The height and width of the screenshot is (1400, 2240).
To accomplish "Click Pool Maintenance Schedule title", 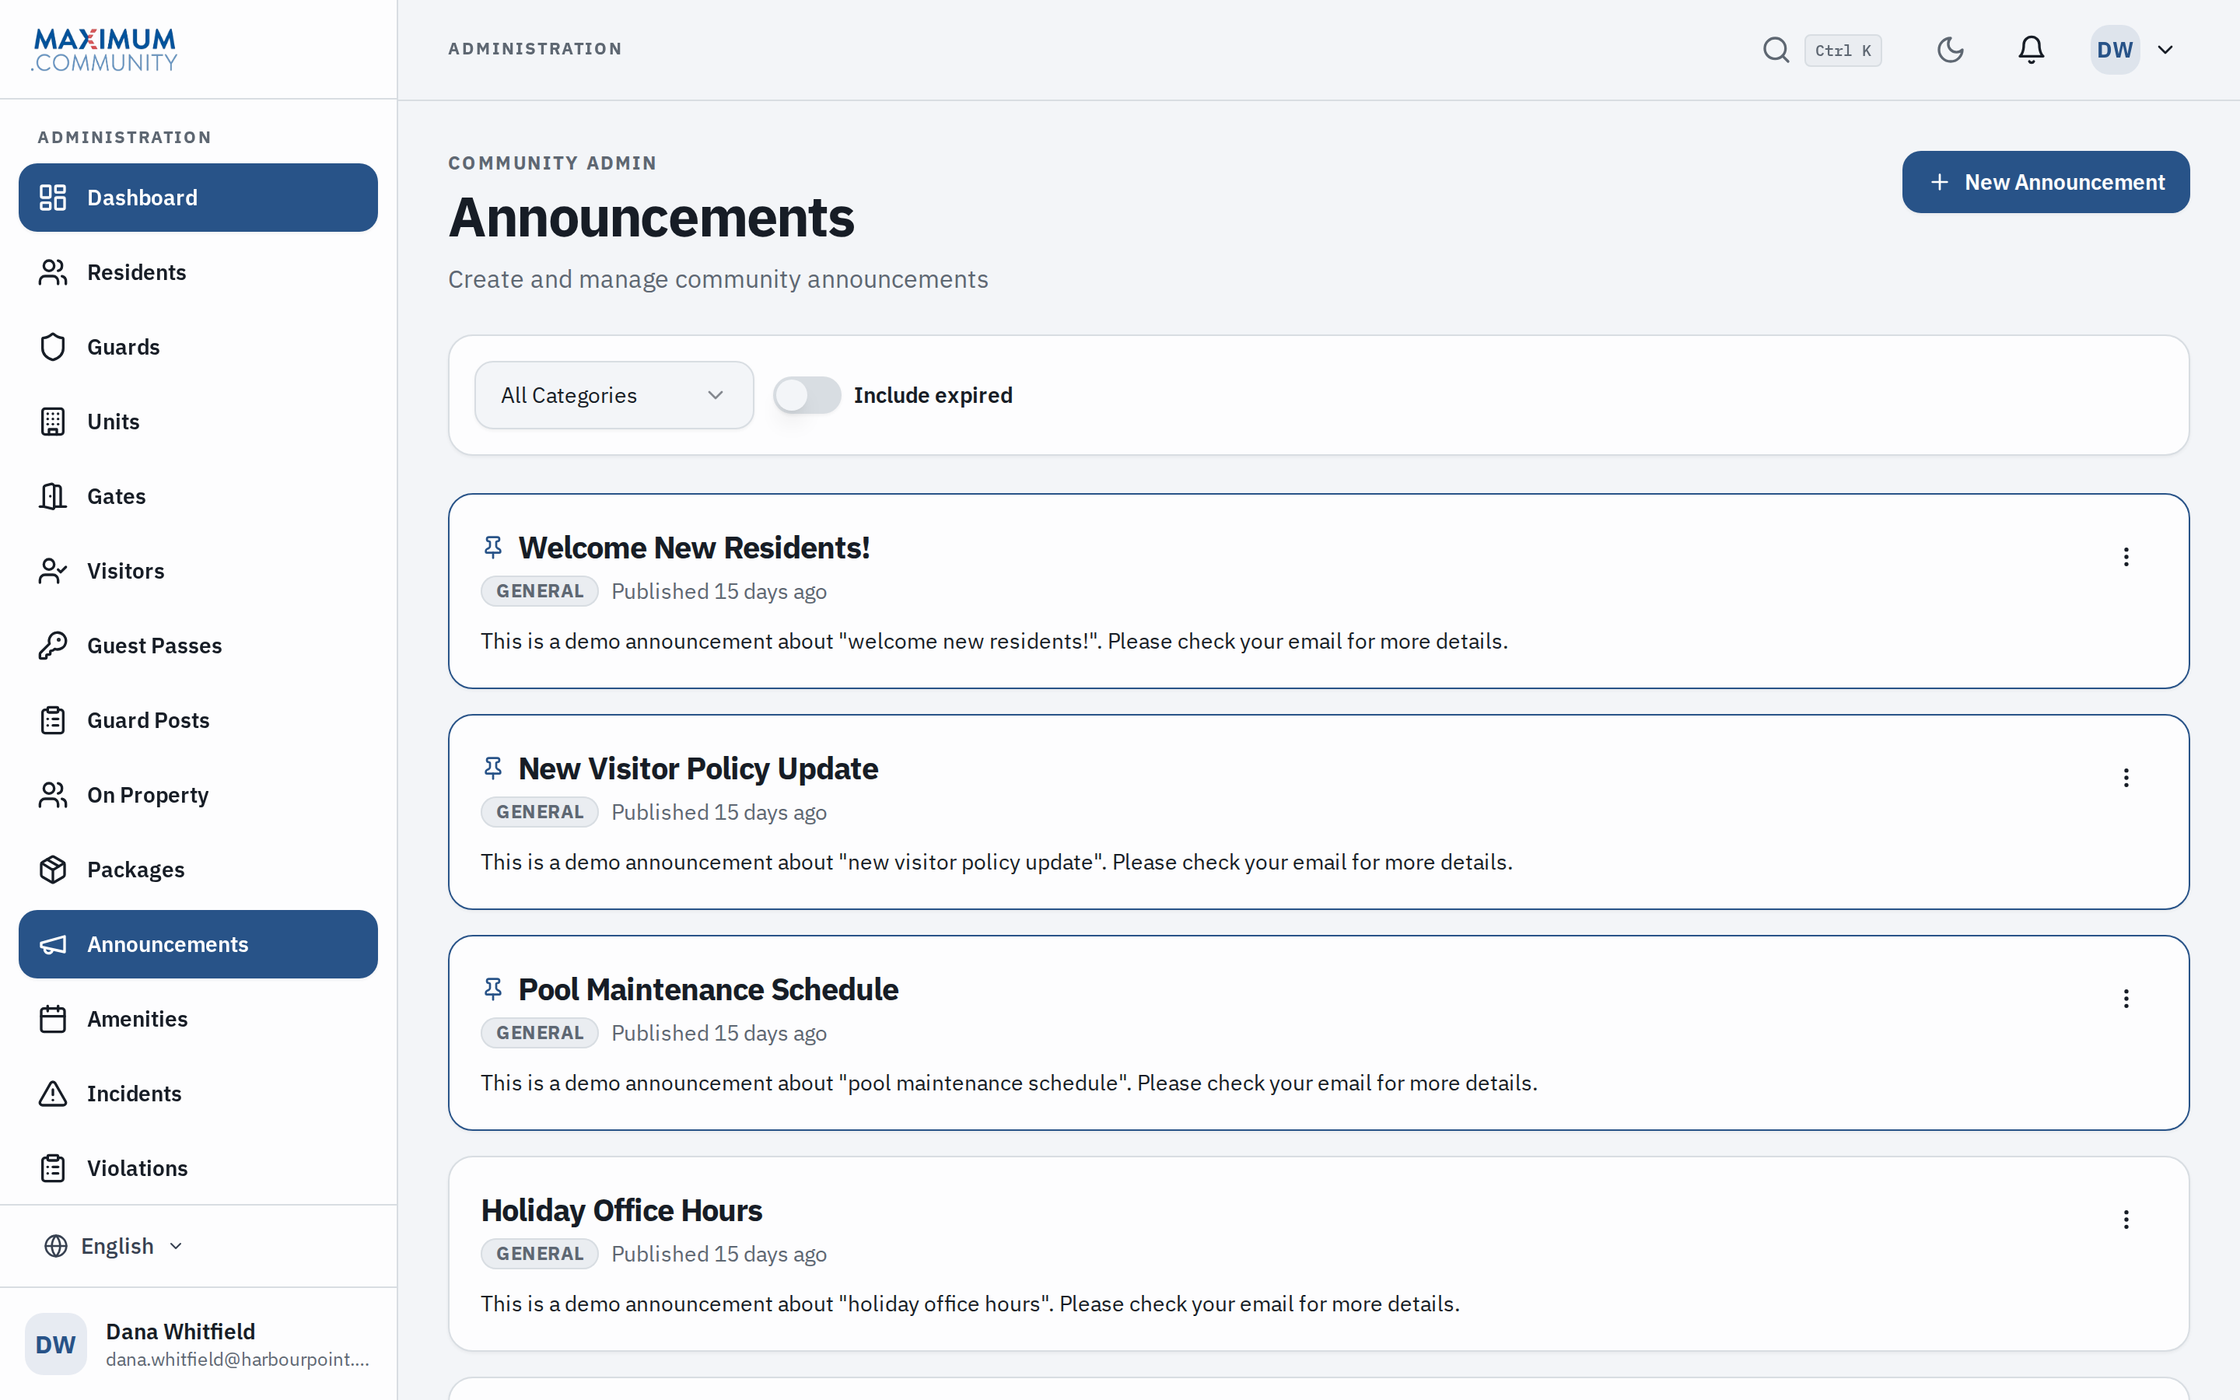I will 708,989.
